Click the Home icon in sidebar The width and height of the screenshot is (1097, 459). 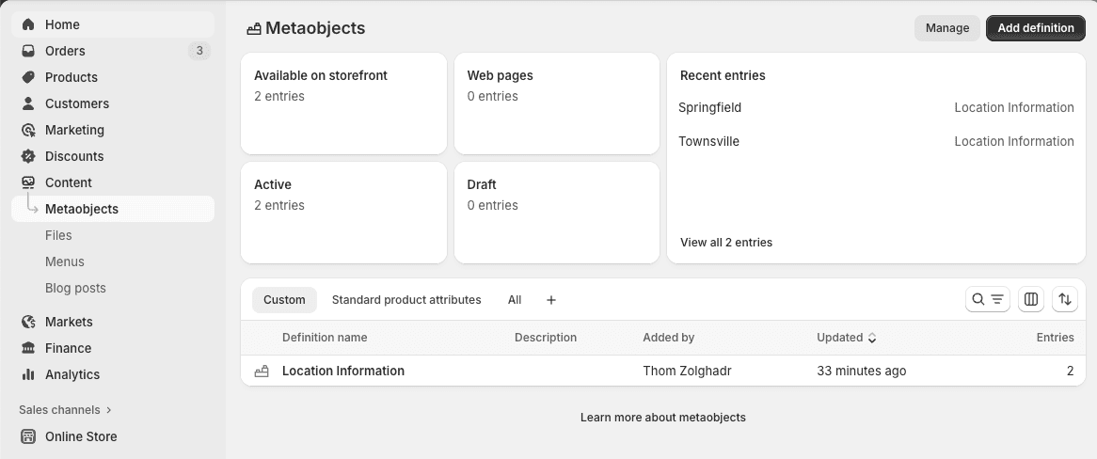click(x=28, y=24)
